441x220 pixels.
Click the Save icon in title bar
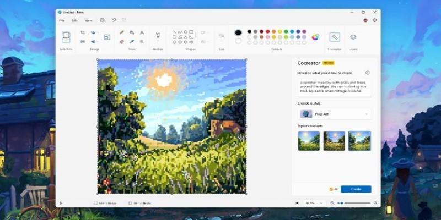pos(102,20)
